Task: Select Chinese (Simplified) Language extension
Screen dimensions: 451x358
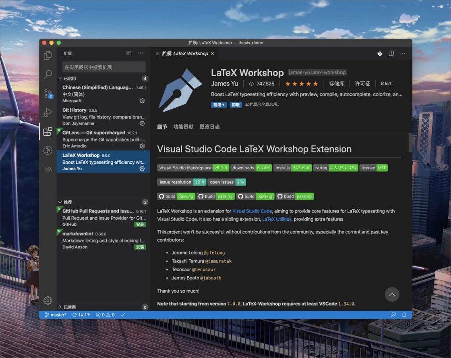Action: [103, 94]
